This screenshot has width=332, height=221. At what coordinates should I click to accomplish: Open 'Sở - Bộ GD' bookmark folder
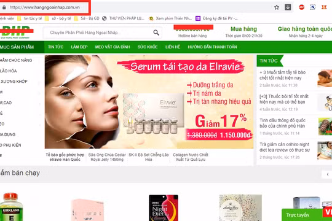click(x=87, y=18)
